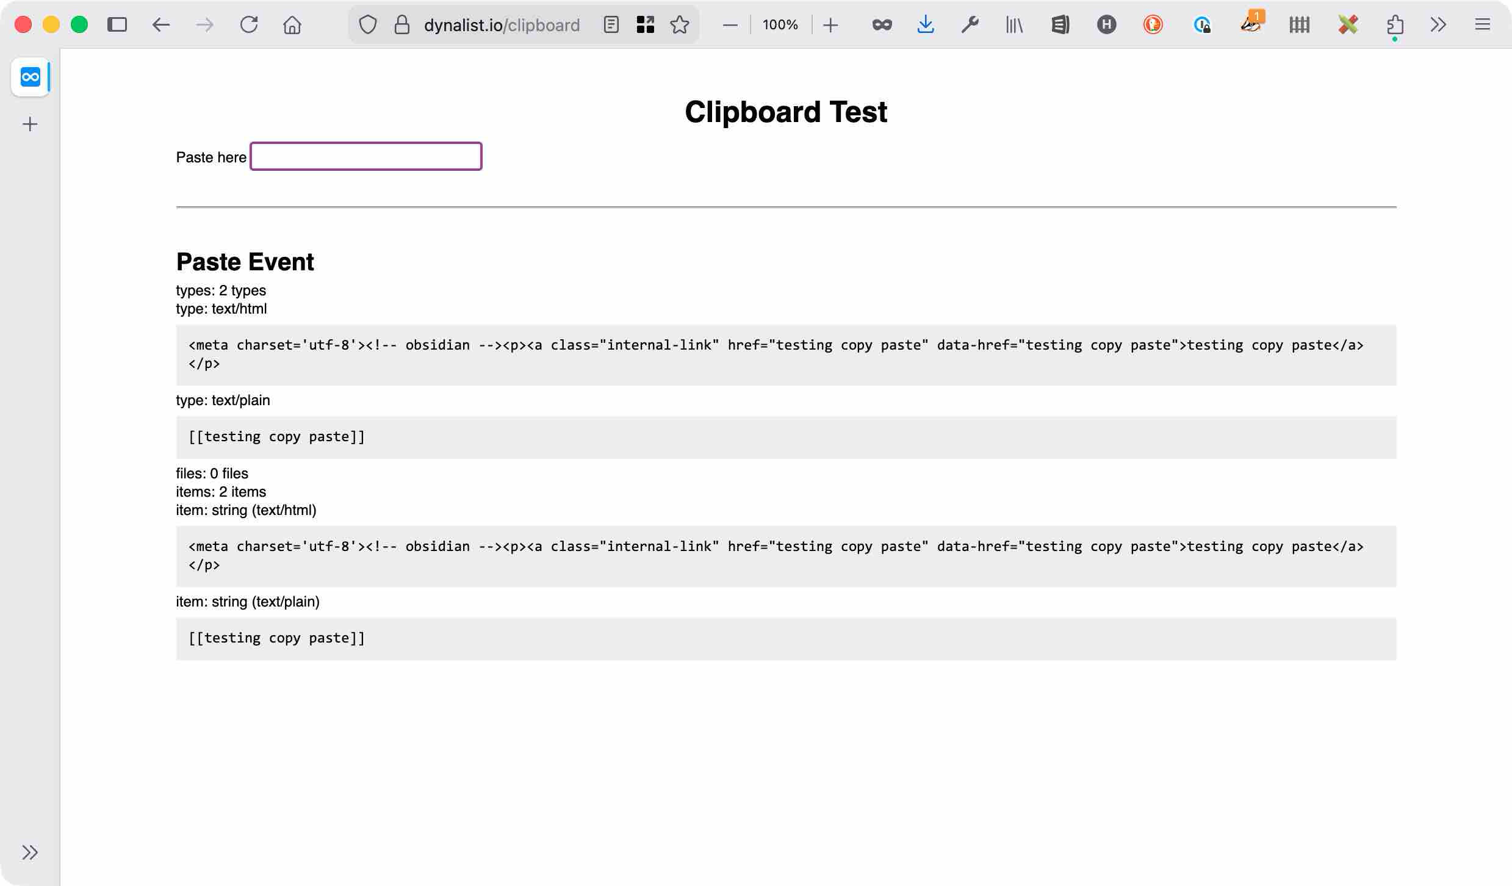Show more tools overflow chevron
This screenshot has width=1512, height=886.
(x=1438, y=24)
